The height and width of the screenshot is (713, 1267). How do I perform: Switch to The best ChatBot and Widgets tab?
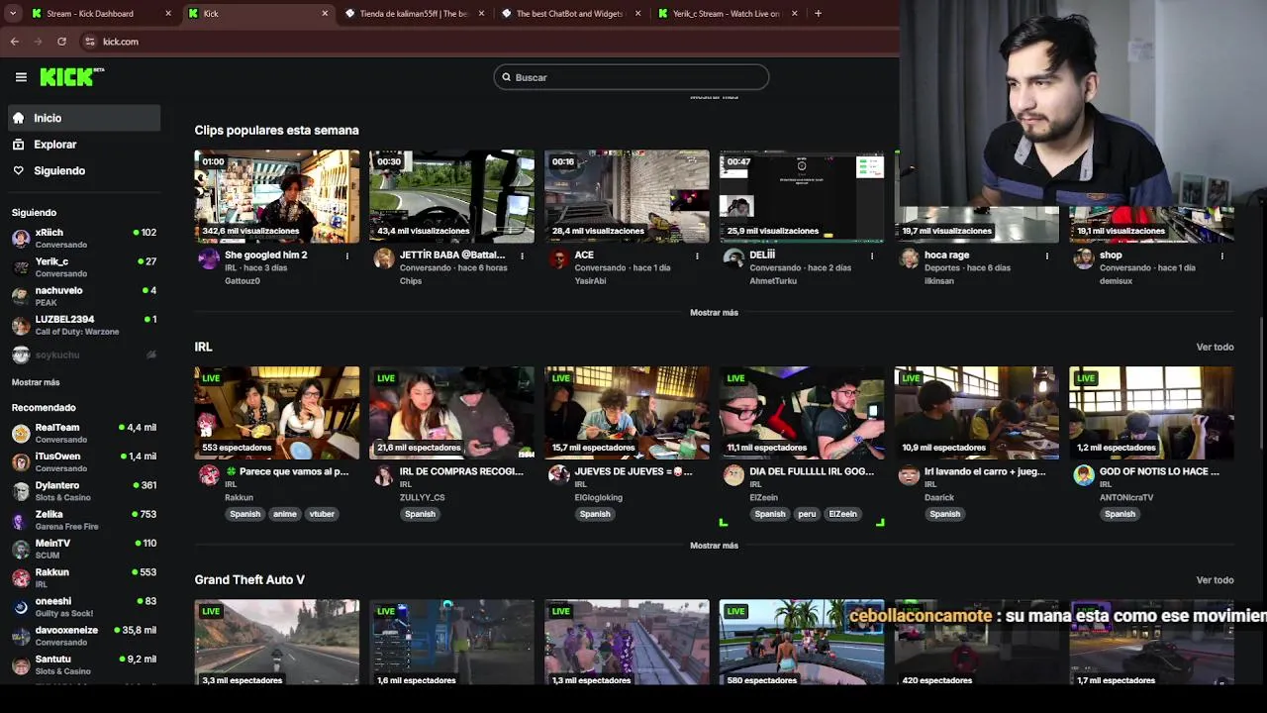(569, 14)
